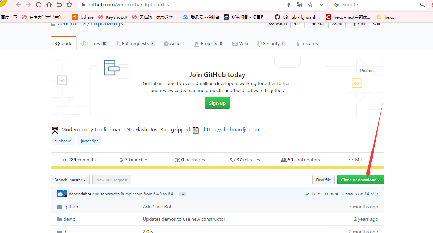The image size is (433, 233).
Task: Go back to the previous page
Action: point(18,5)
